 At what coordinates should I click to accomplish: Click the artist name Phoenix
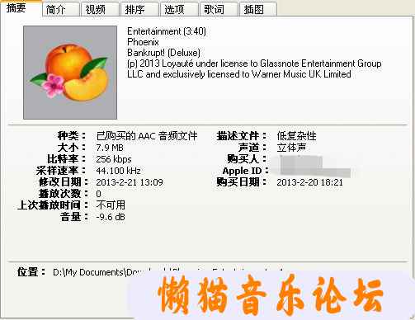click(x=143, y=42)
